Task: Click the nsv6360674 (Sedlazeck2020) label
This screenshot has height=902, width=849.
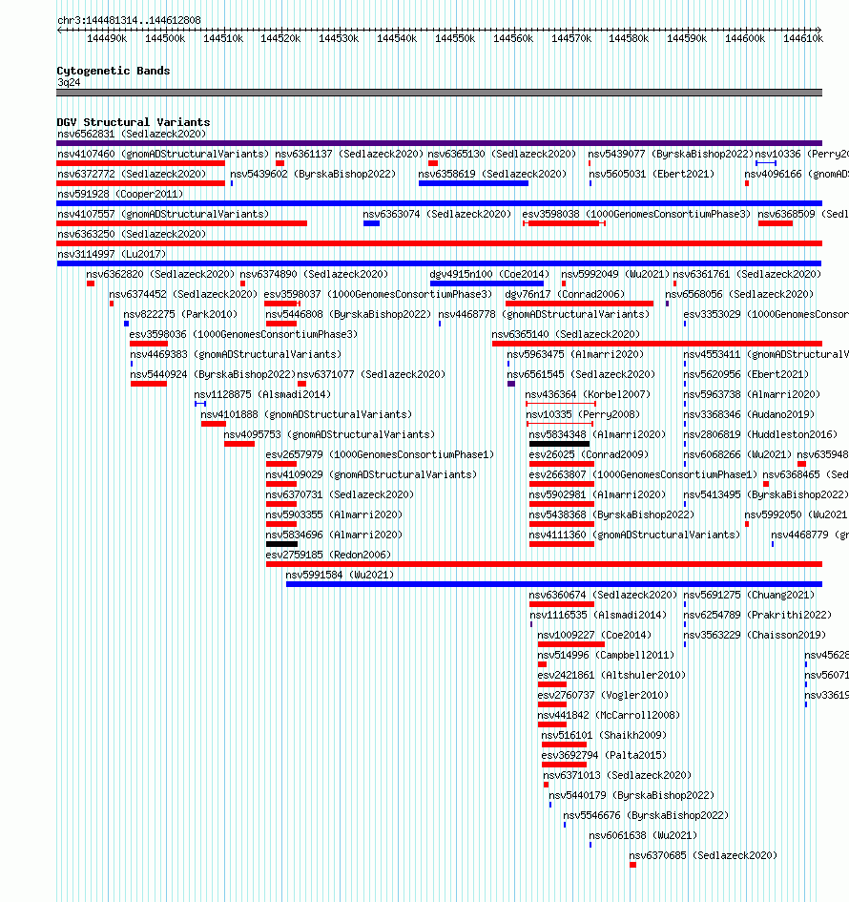Action: pos(603,596)
